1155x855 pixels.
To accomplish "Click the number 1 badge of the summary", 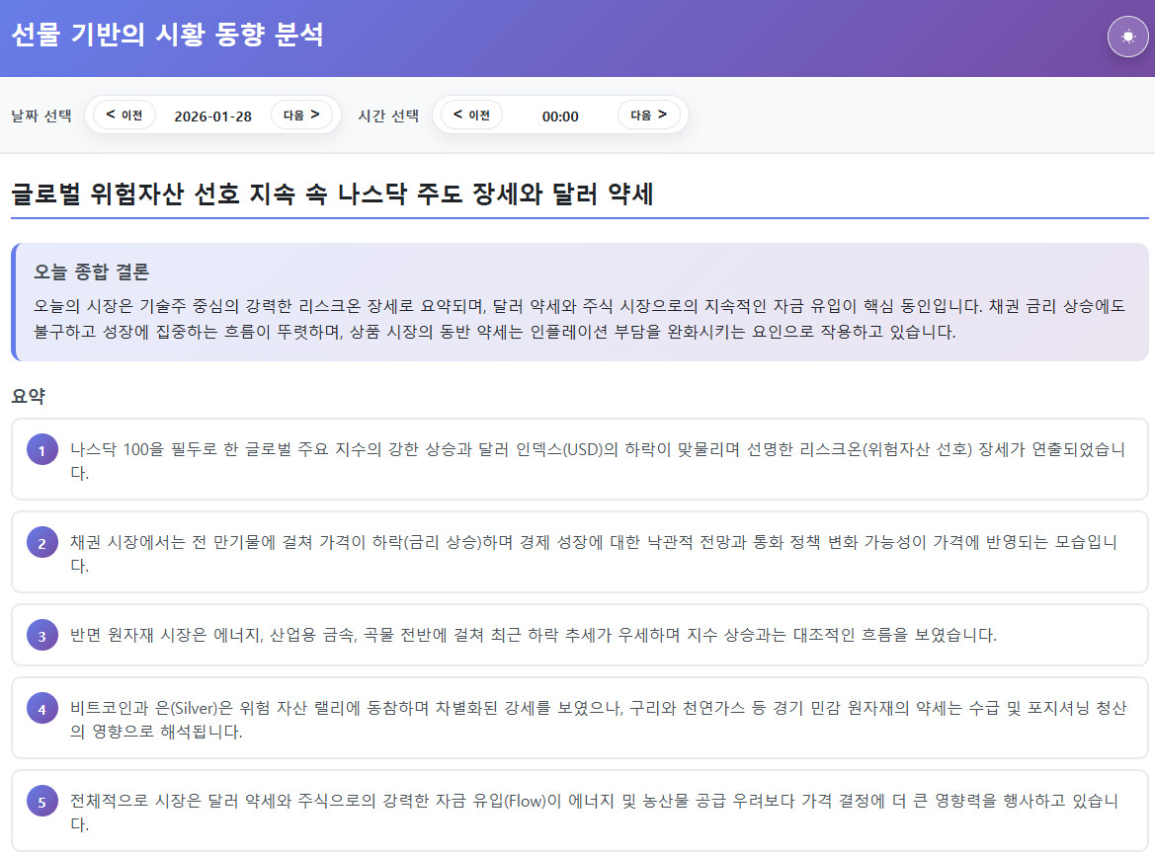I will [41, 450].
